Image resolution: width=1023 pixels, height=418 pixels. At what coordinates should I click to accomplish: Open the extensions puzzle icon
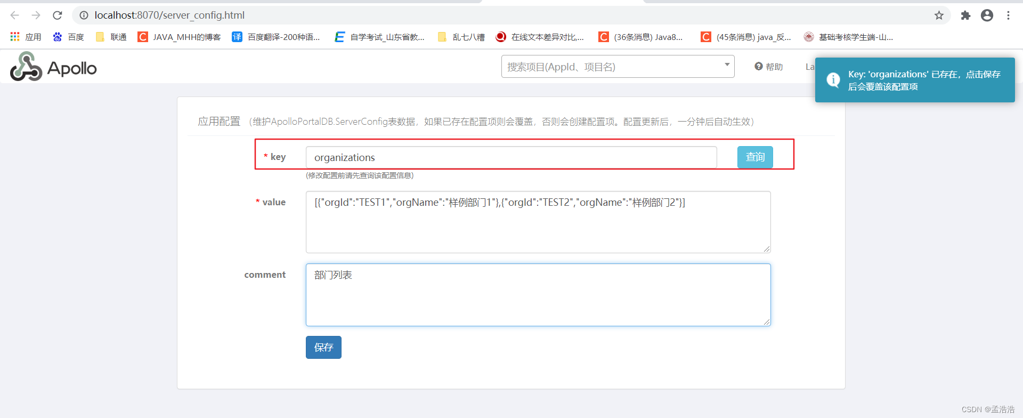click(x=965, y=15)
